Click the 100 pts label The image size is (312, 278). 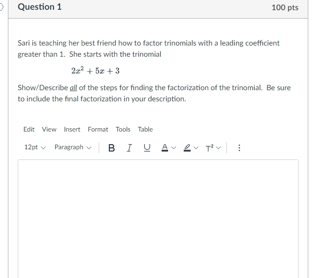285,7
